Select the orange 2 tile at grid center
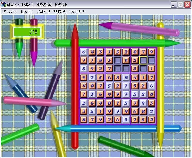Viewport: 192px width, 158px height. click(118, 86)
